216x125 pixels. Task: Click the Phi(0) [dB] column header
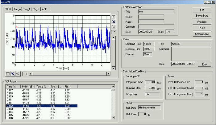point(28,87)
